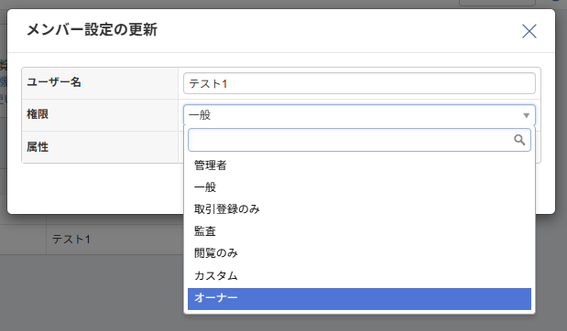Click the ユーザー名 row label
The width and height of the screenshot is (567, 331).
tap(54, 82)
